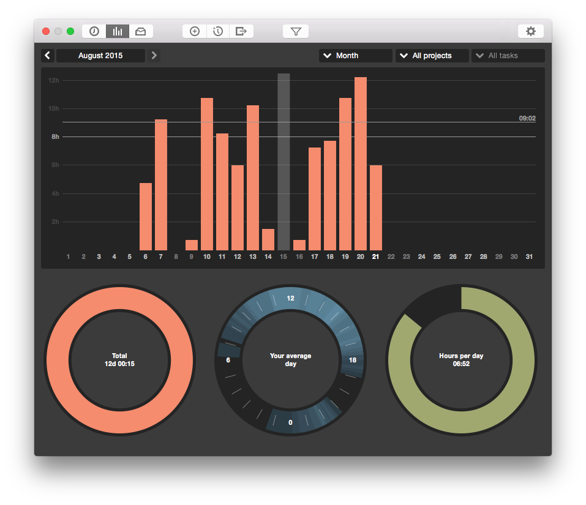Click the 12 mark on the average day dial

click(x=290, y=298)
